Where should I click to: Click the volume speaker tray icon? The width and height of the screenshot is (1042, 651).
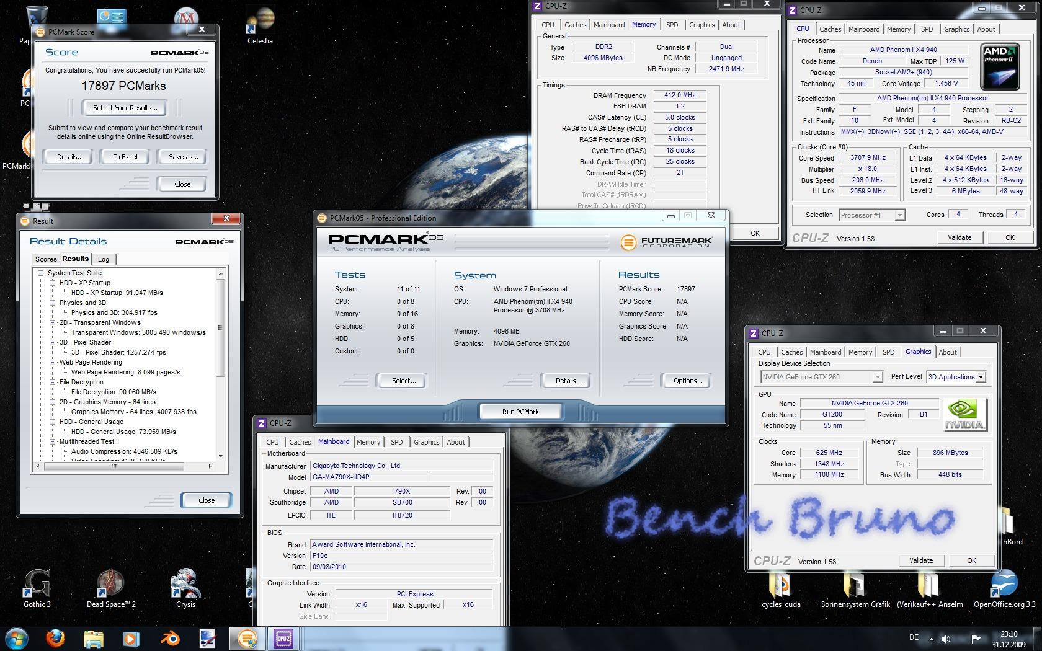pyautogui.click(x=946, y=639)
